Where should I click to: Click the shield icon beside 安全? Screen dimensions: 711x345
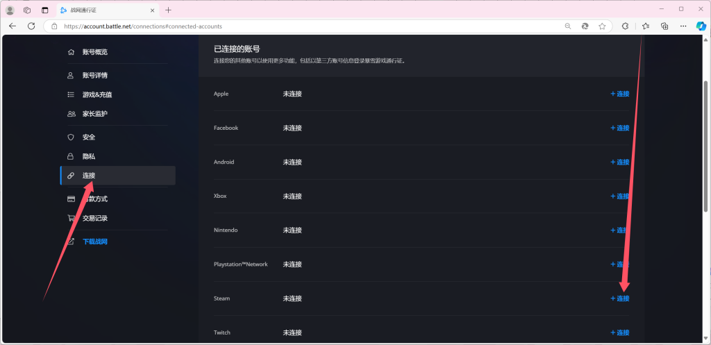(71, 137)
